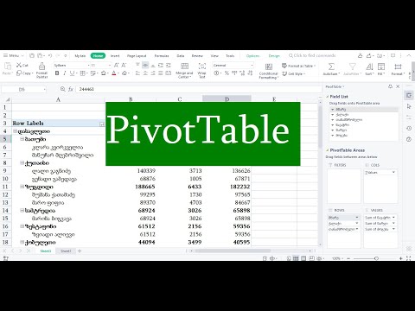This screenshot has width=415, height=311.
Task: Collapse the Field List section
Action: (328, 97)
